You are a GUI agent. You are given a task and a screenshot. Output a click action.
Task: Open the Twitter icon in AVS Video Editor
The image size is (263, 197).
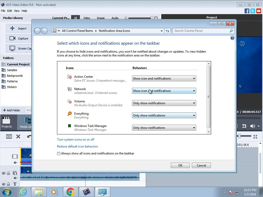(x=253, y=11)
